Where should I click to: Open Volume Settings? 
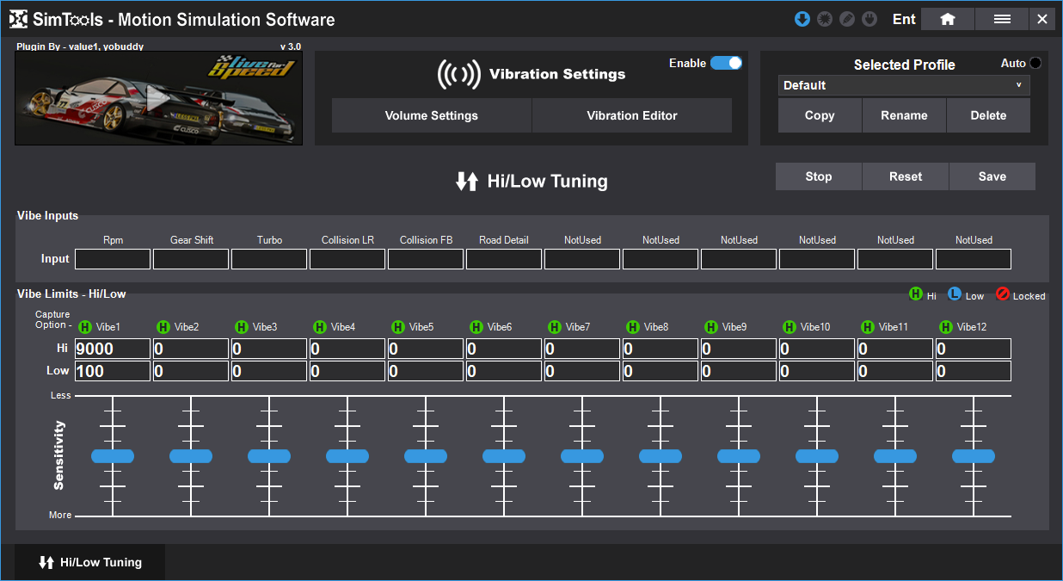pos(432,115)
